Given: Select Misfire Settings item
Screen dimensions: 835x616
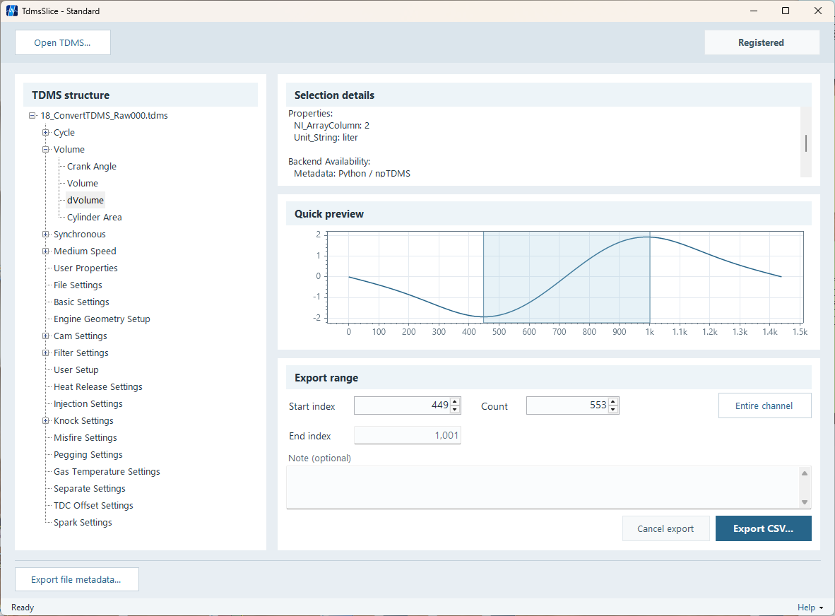Looking at the screenshot, I should click(85, 438).
